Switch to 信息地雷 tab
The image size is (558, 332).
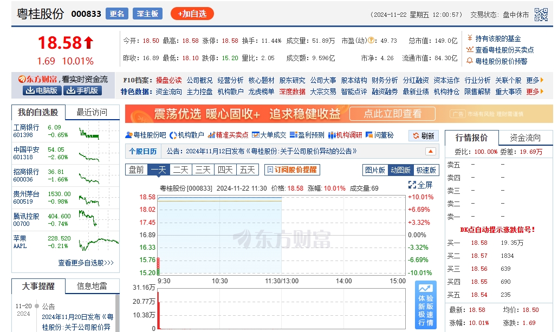(x=92, y=286)
